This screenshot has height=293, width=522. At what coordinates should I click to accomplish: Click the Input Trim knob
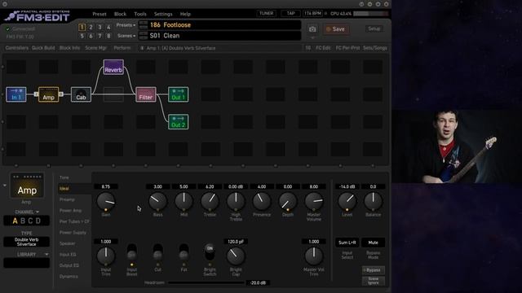[x=106, y=256]
